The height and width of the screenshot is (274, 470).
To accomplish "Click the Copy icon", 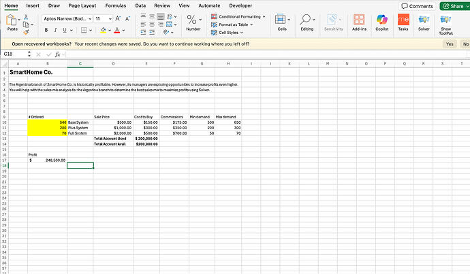I will [26, 24].
